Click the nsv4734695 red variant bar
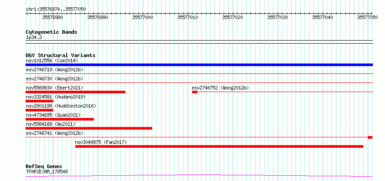The height and width of the screenshot is (181, 385). point(60,119)
